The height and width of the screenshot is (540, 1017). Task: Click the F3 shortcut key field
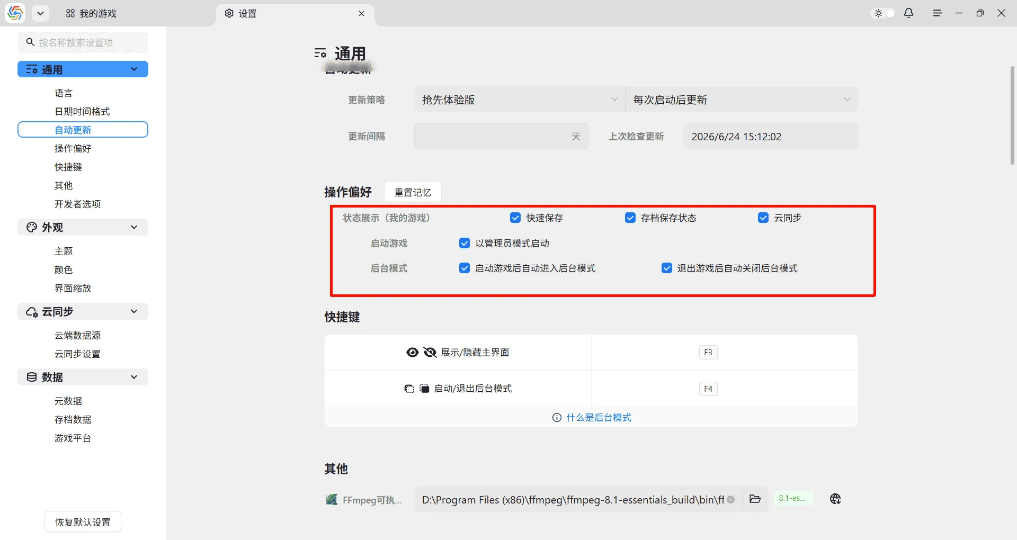[708, 353]
